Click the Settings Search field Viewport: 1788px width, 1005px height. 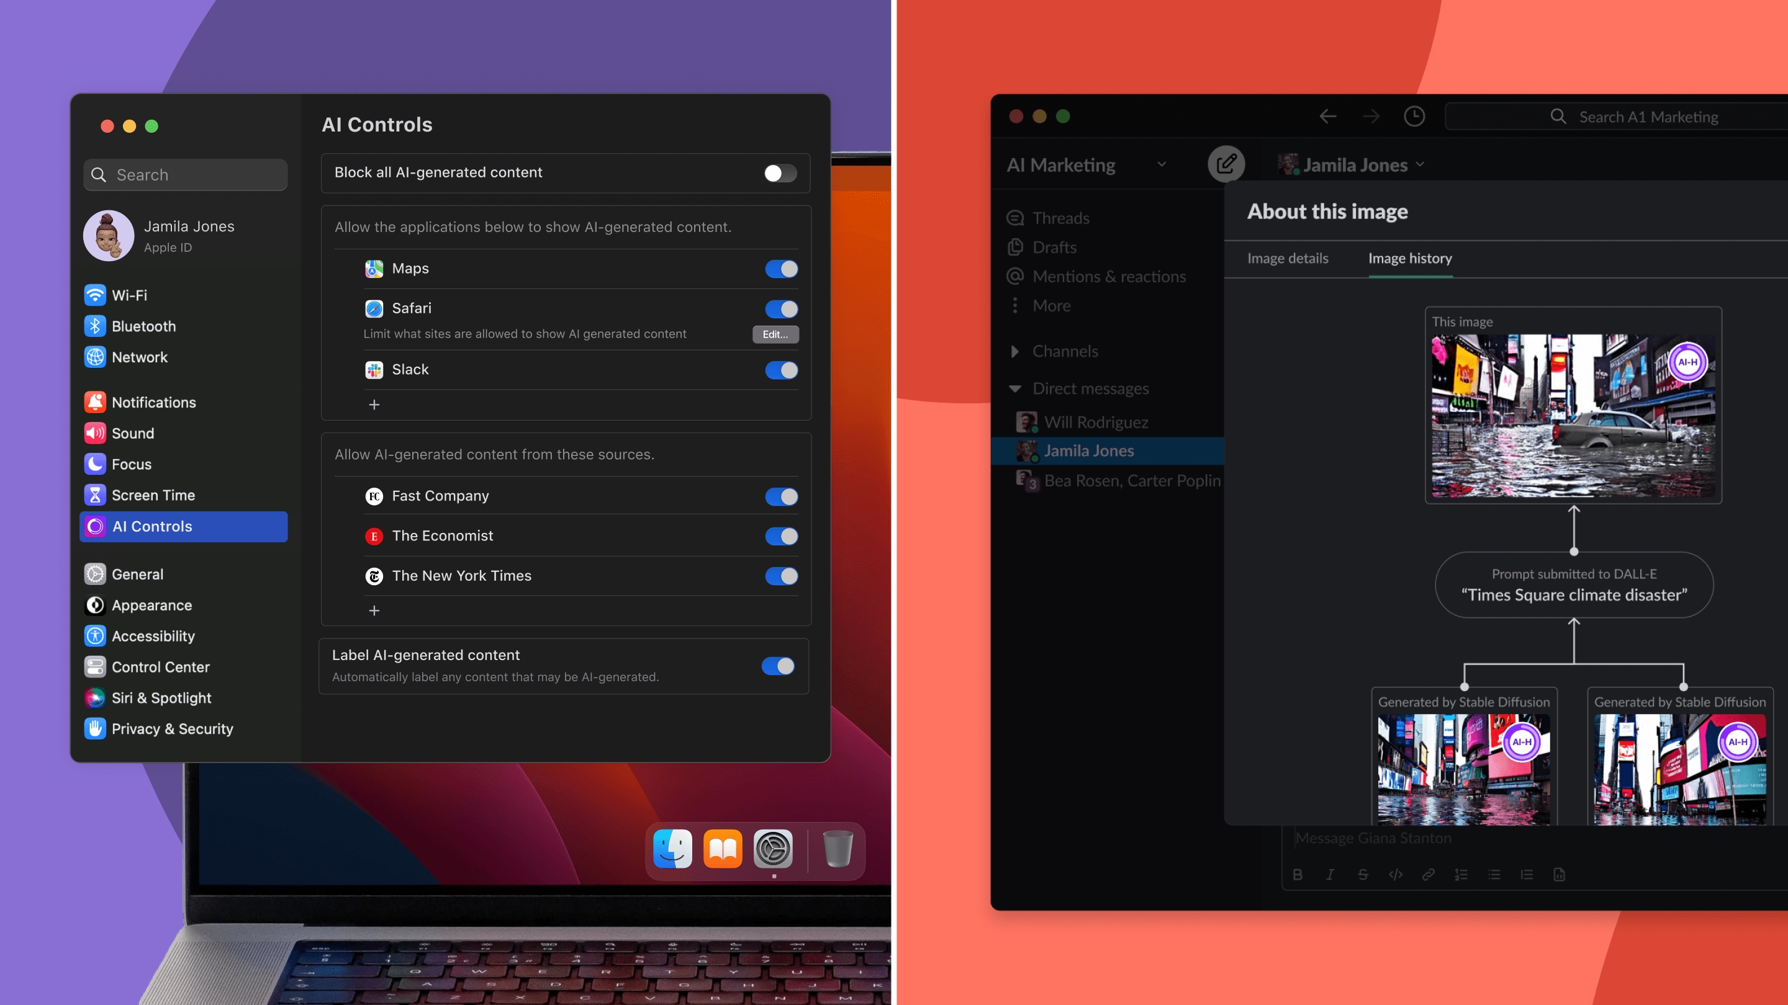coord(186,175)
